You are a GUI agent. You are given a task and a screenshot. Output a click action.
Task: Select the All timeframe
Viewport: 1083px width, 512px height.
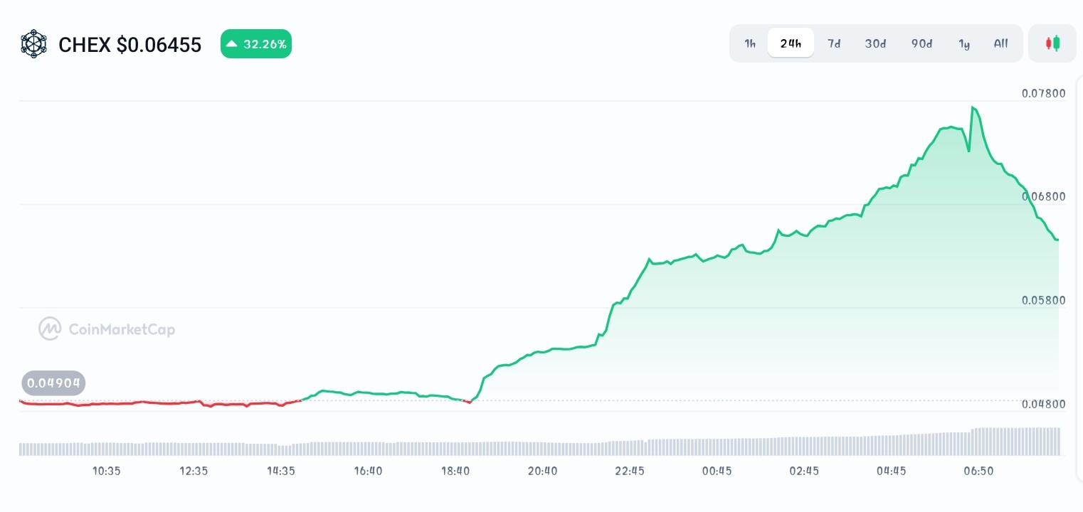click(x=1000, y=43)
